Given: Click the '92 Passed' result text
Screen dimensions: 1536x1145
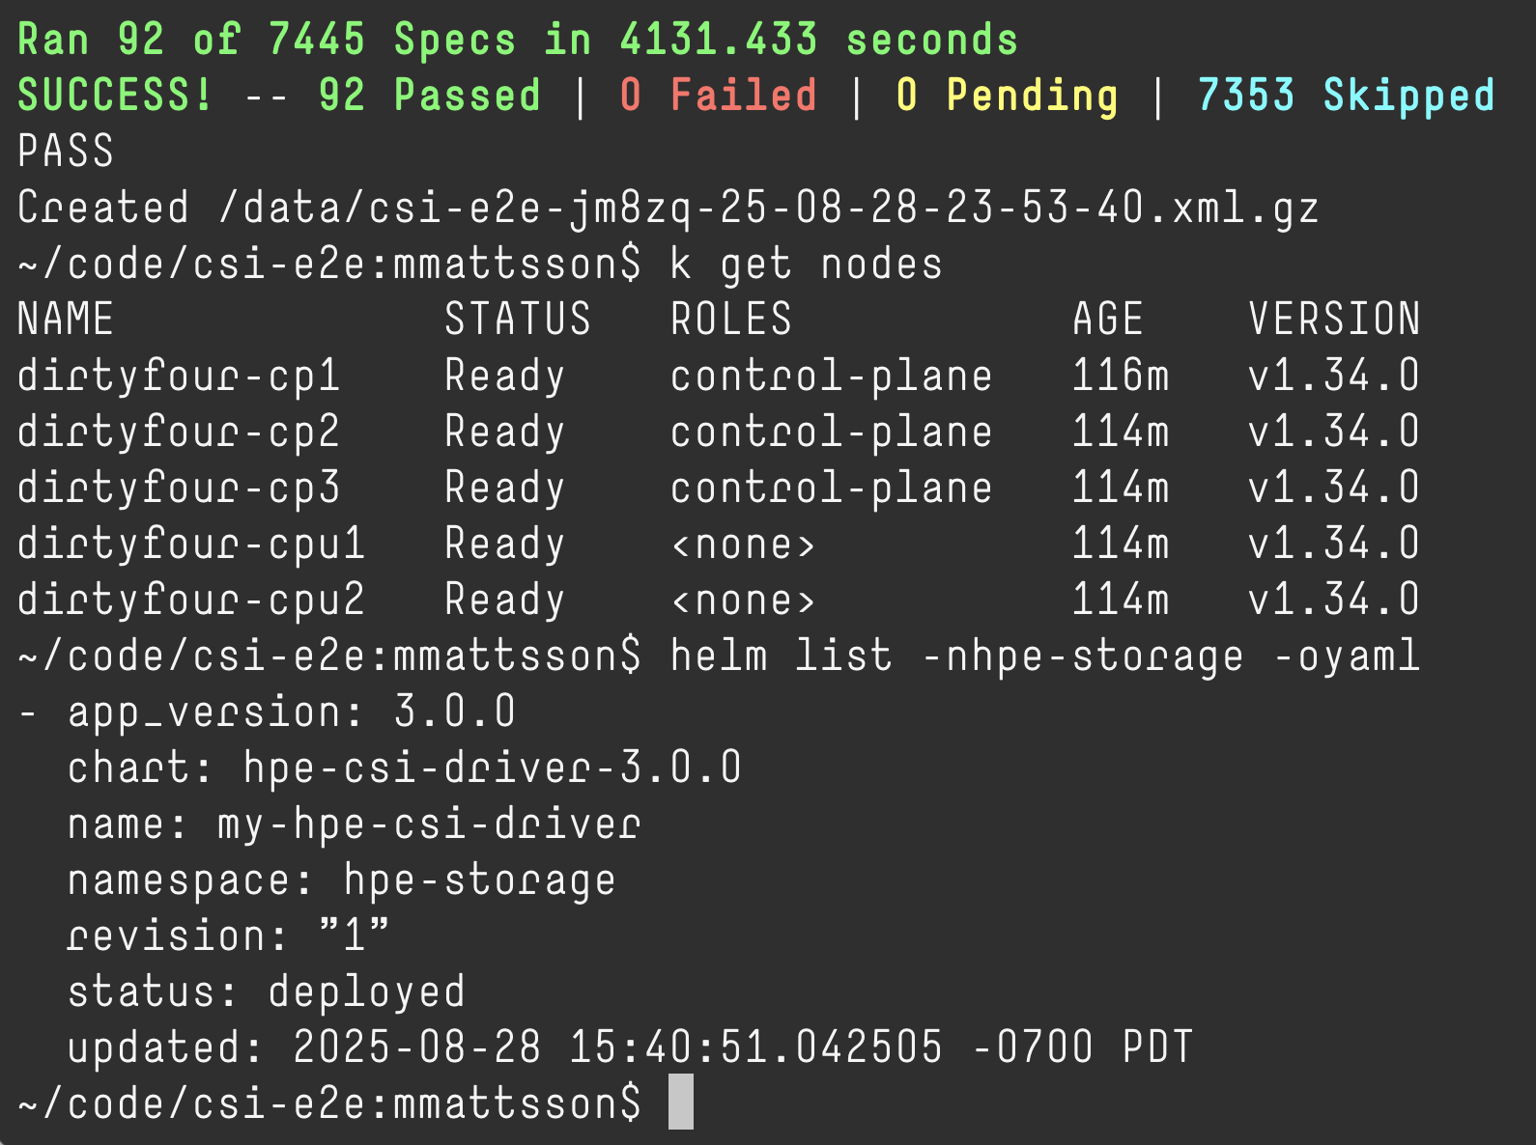Looking at the screenshot, I should tap(429, 96).
